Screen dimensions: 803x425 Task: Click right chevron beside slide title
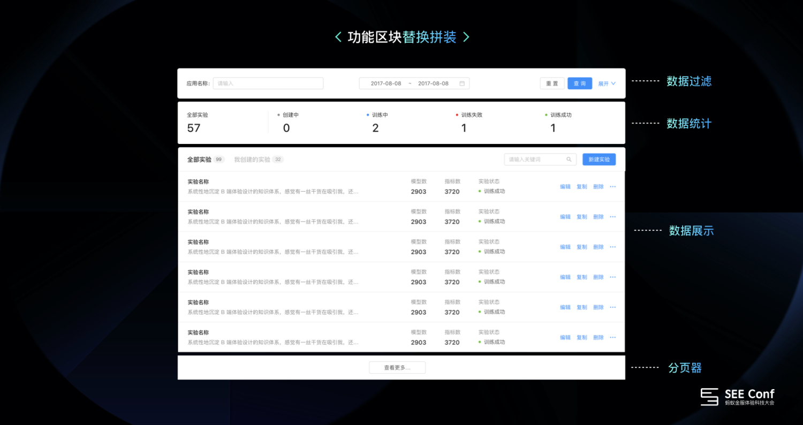pos(466,37)
